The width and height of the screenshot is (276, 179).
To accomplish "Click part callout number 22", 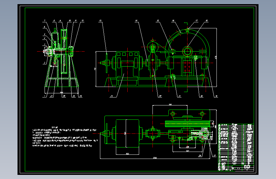I will (x=160, y=96).
